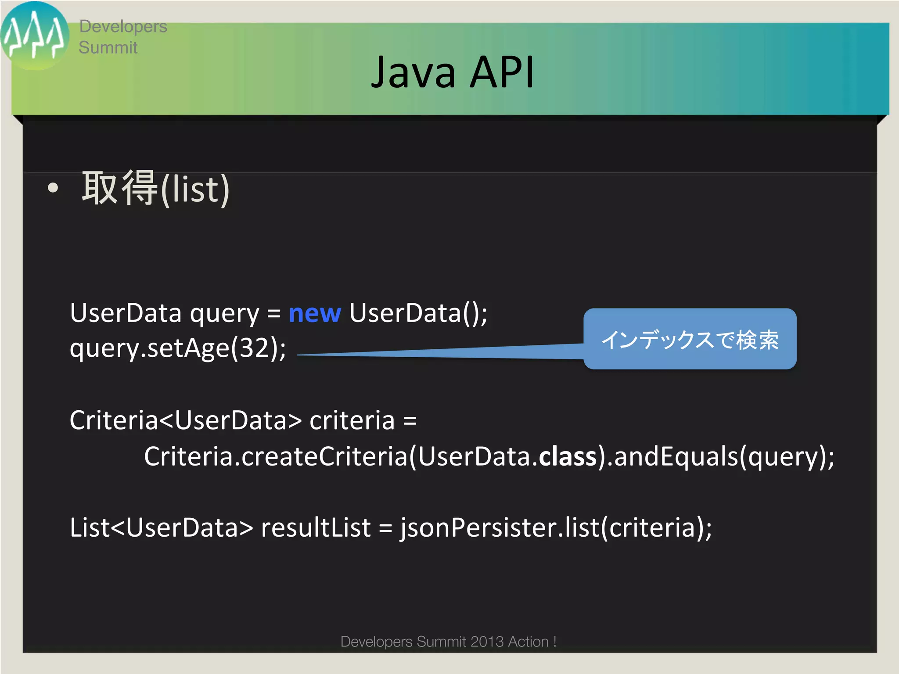Click the 'Java API' slide title

pyautogui.click(x=453, y=72)
